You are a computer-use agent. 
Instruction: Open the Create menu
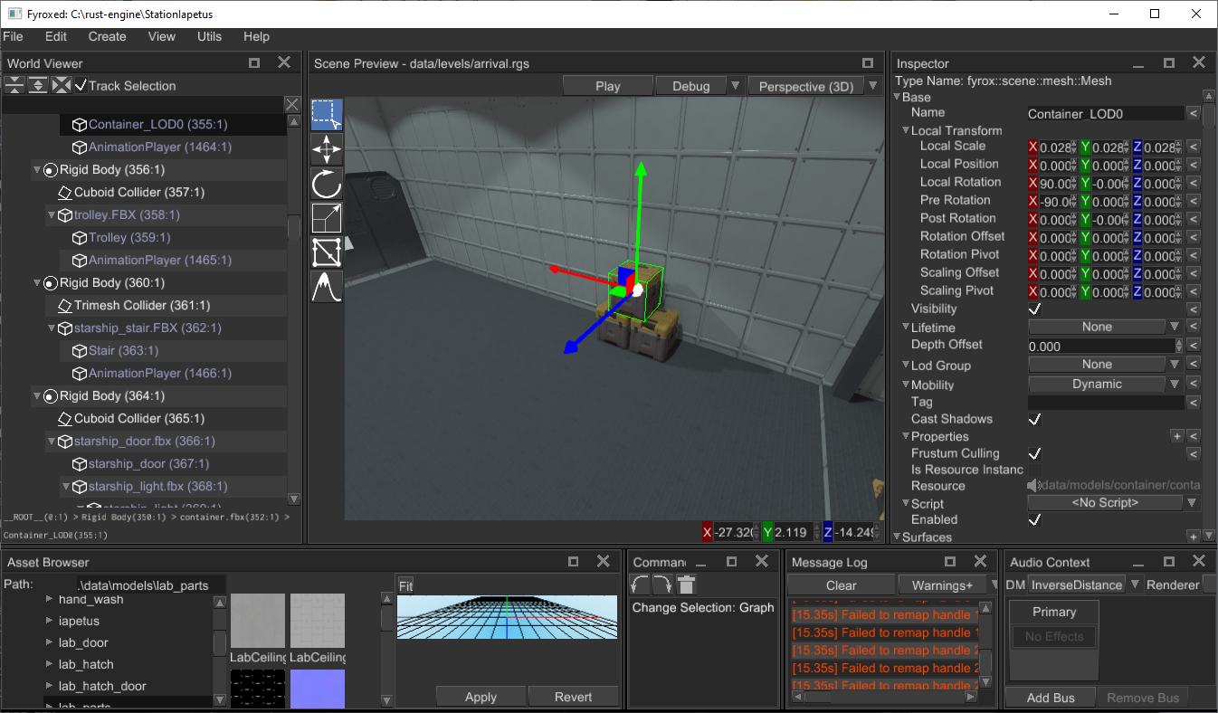click(107, 36)
